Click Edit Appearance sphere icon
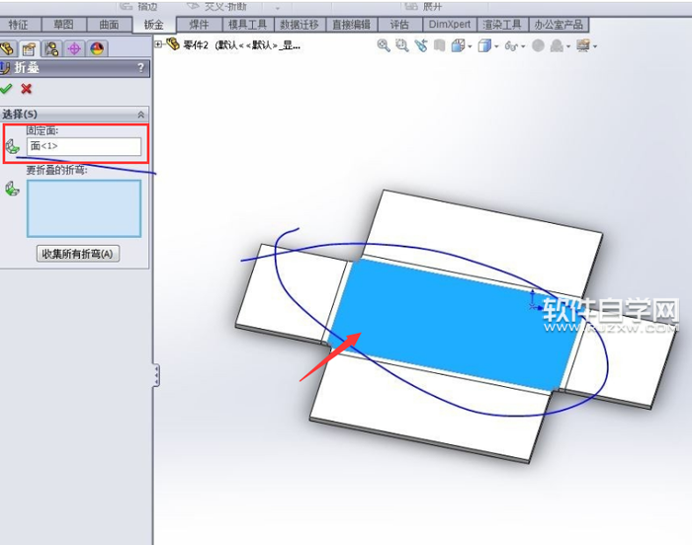This screenshot has width=692, height=545. [538, 45]
